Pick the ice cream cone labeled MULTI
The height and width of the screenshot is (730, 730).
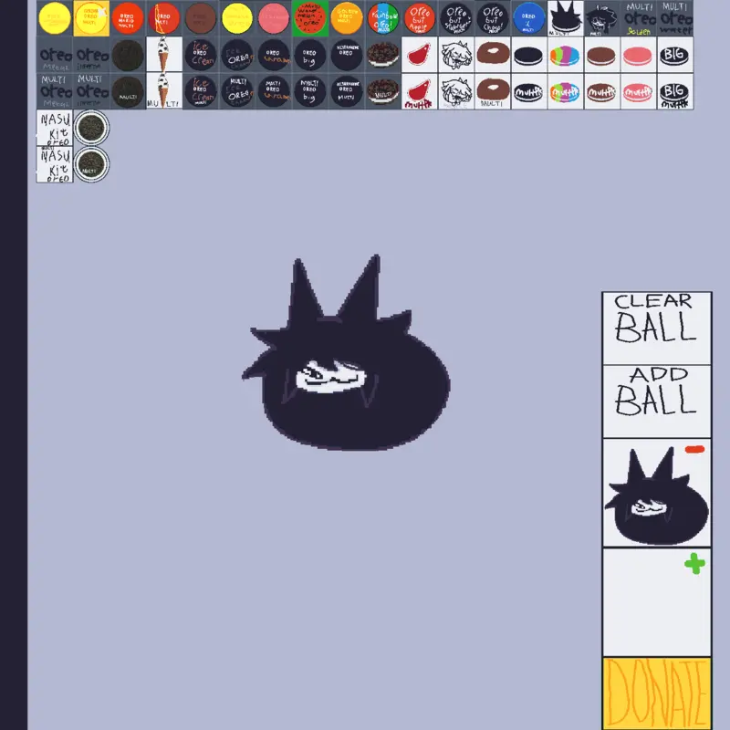click(164, 92)
